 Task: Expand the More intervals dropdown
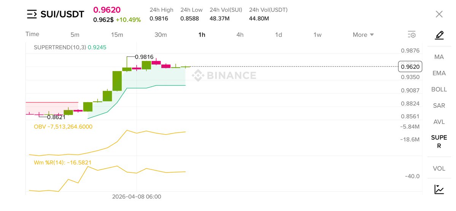click(x=363, y=35)
